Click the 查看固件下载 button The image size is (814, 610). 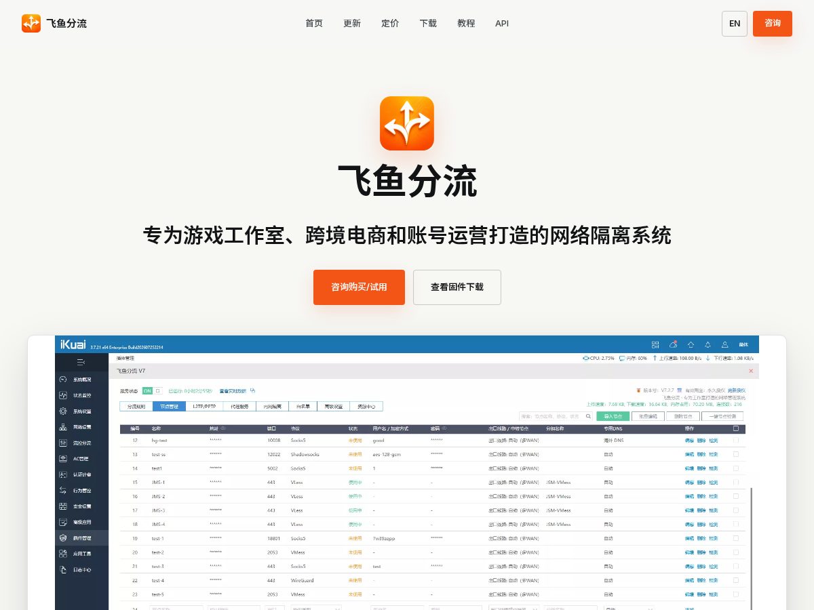pyautogui.click(x=457, y=287)
